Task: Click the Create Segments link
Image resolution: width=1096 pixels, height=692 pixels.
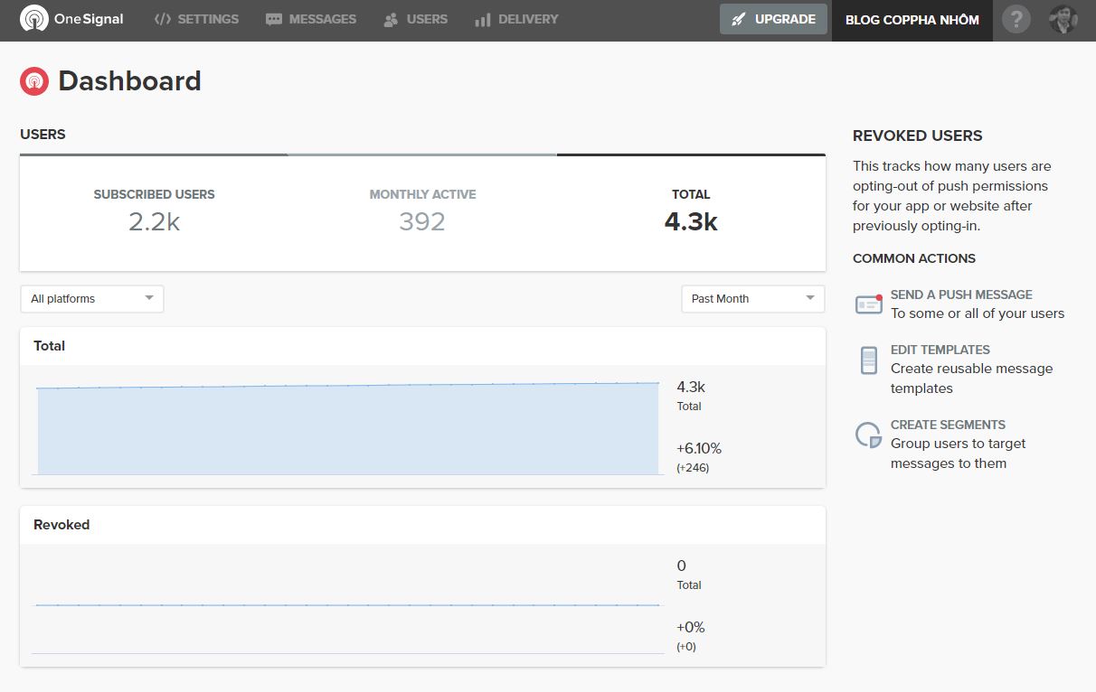Action: pos(948,425)
